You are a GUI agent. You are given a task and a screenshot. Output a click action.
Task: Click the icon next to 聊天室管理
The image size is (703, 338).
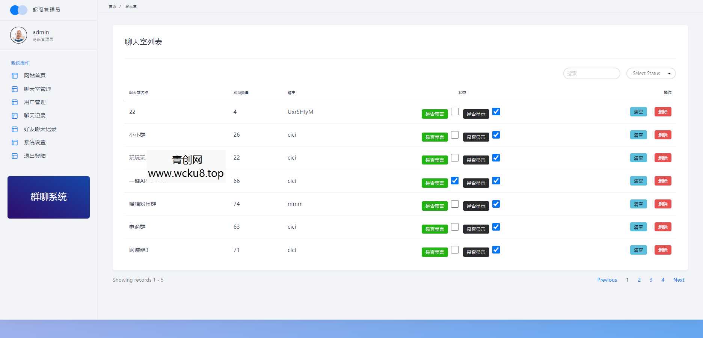tap(15, 89)
